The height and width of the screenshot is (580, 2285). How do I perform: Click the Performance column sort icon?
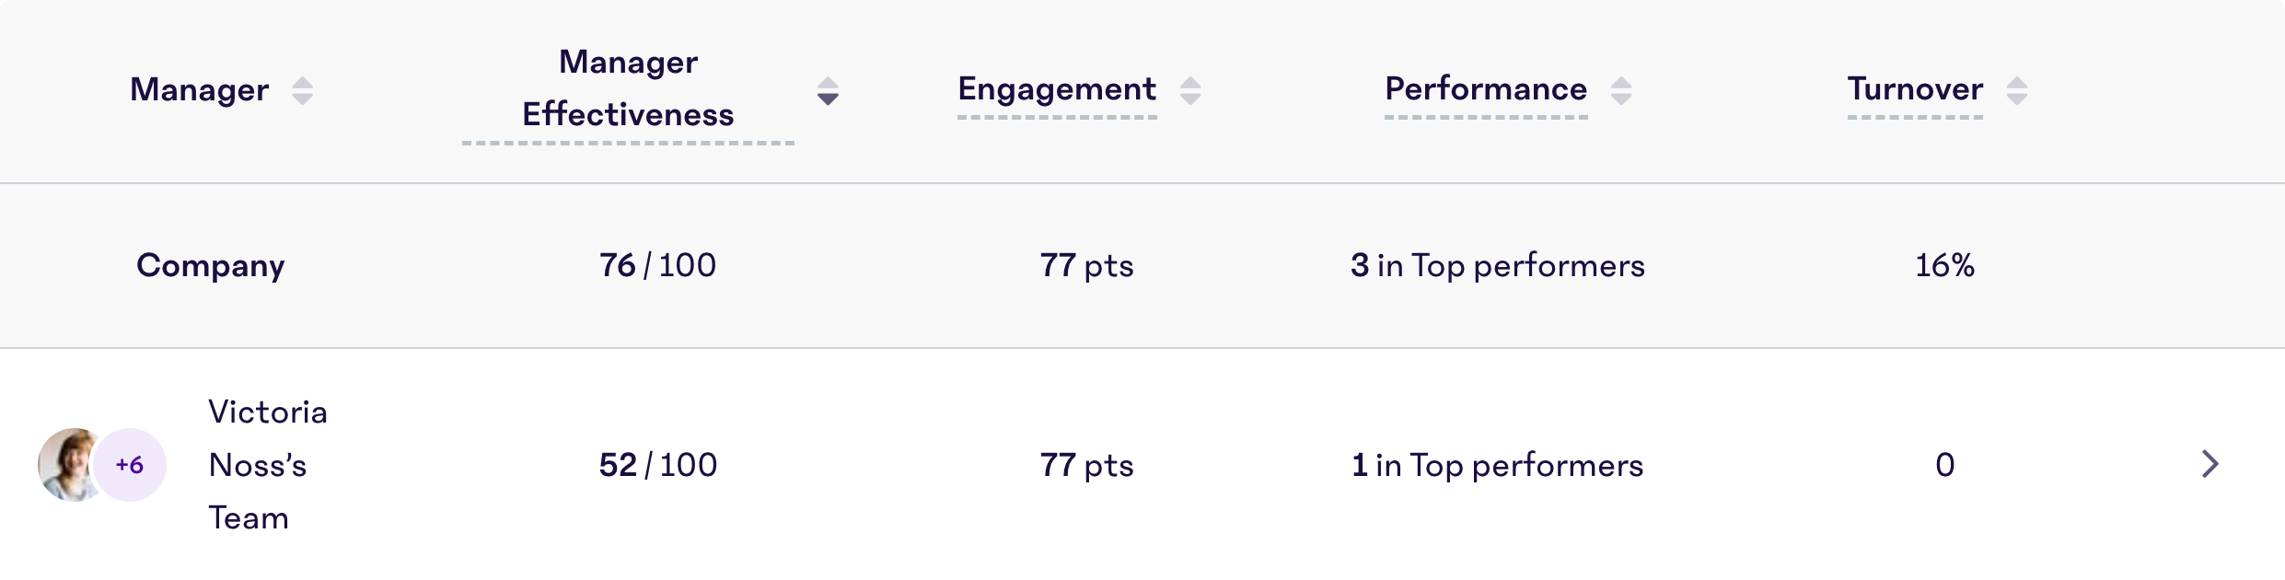click(1622, 90)
